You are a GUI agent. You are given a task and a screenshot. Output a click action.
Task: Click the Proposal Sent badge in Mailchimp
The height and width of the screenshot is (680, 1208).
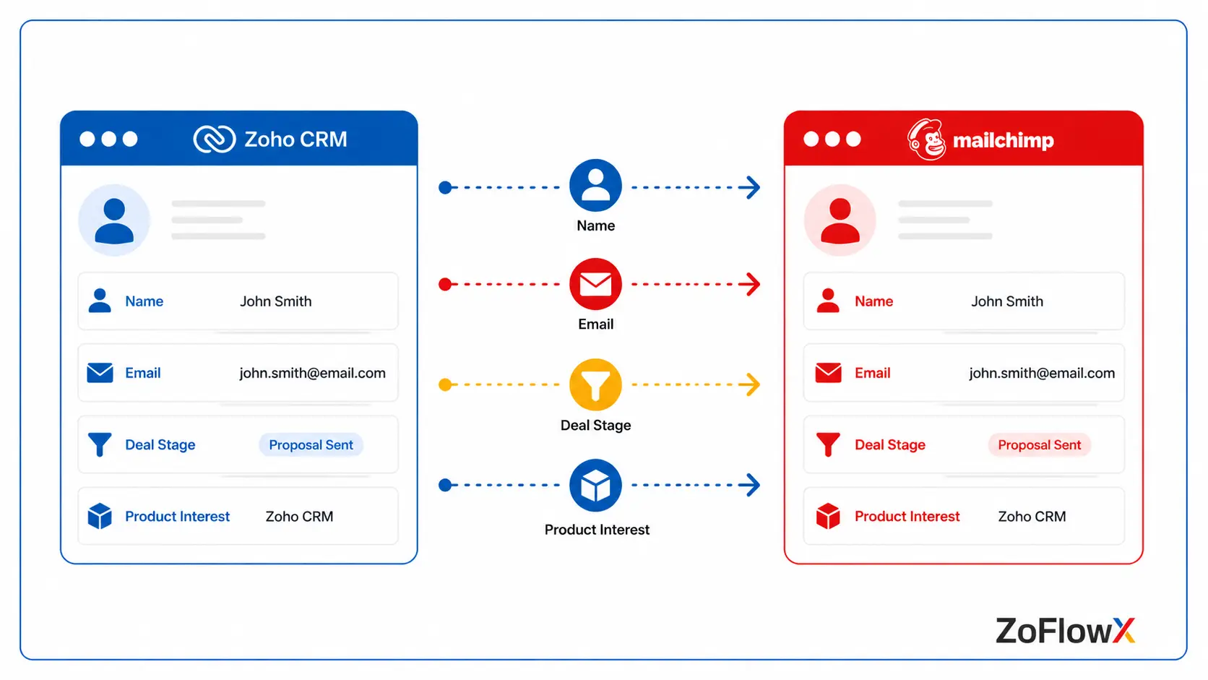pyautogui.click(x=1040, y=444)
